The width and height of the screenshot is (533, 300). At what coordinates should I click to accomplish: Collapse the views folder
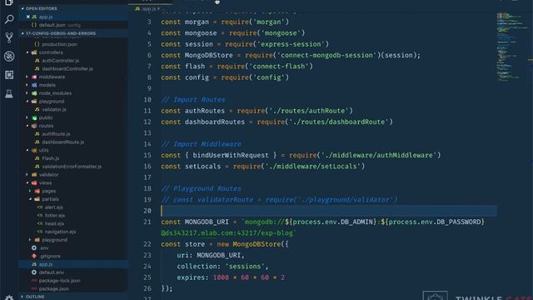point(27,182)
